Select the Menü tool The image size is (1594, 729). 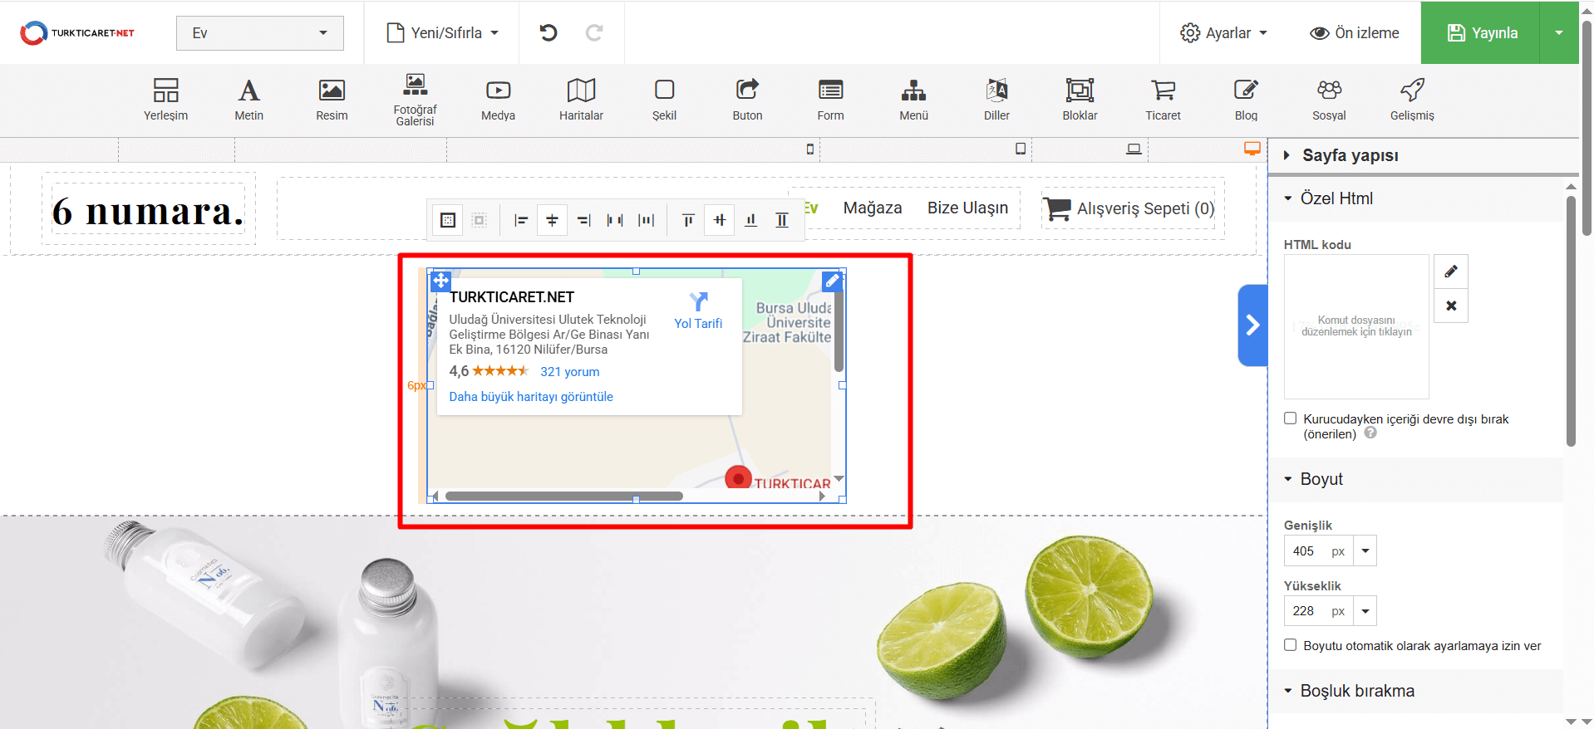[913, 100]
